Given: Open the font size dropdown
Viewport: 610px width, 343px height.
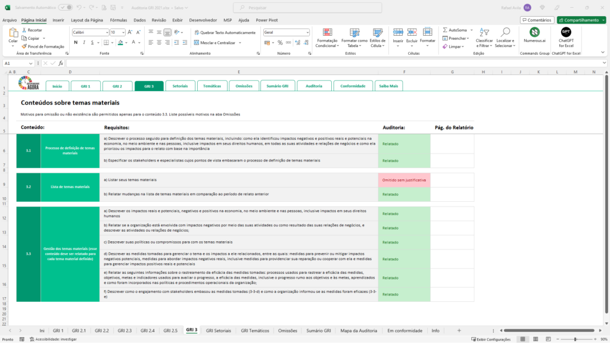Looking at the screenshot, I should pos(123,32).
